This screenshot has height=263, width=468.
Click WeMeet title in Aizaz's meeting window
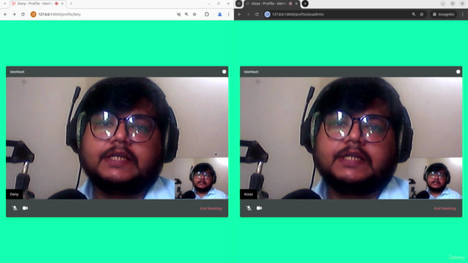click(x=252, y=72)
